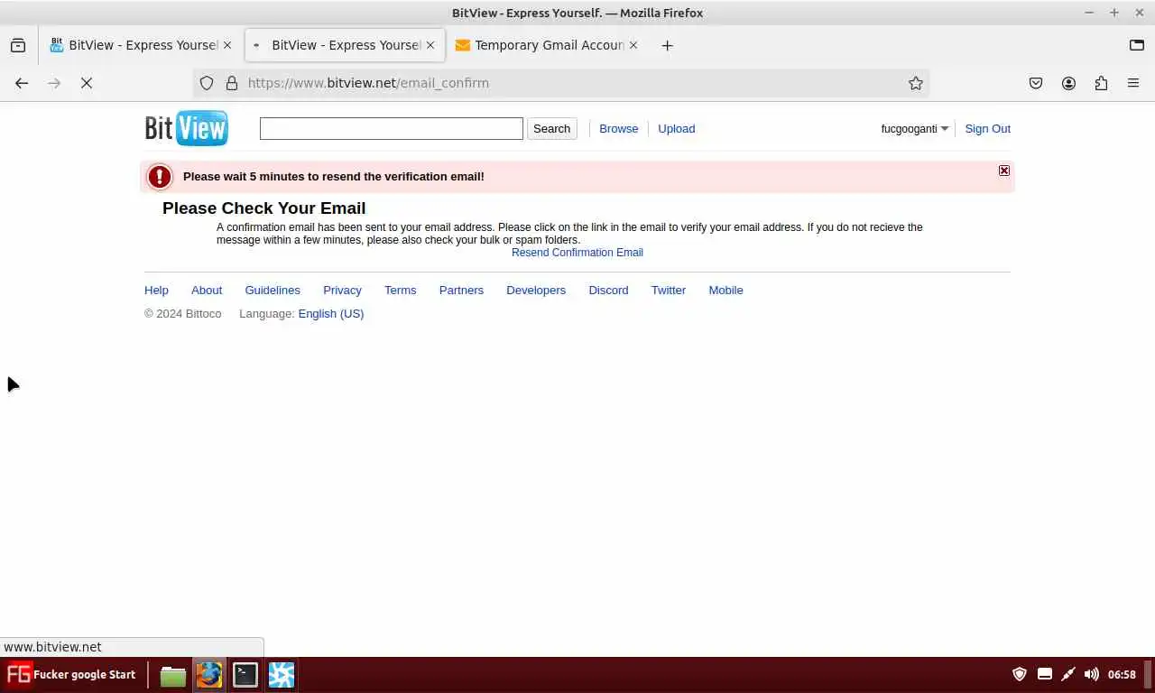Viewport: 1155px width, 693px height.
Task: Open the Pocket save icon
Action: pos(1036,83)
